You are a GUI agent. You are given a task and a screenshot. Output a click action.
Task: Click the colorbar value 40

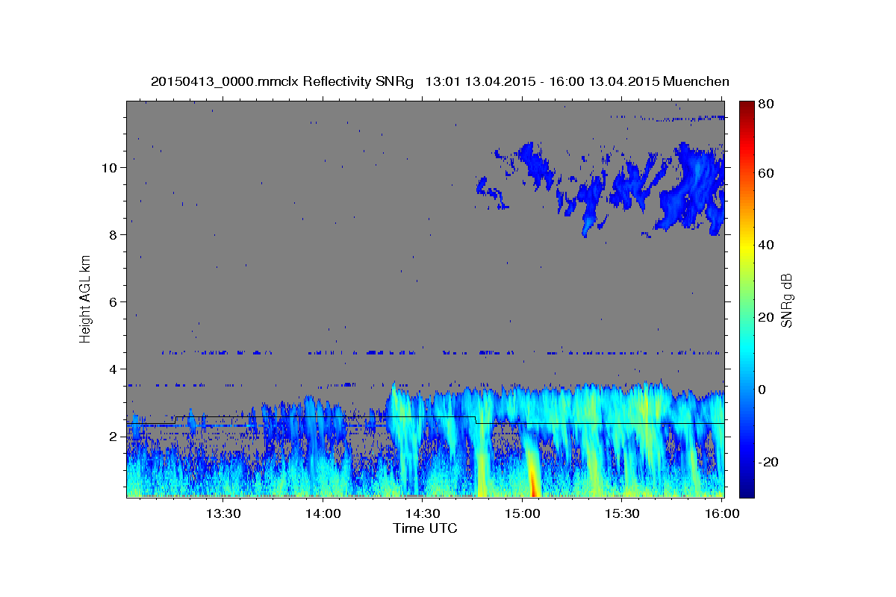coord(765,245)
